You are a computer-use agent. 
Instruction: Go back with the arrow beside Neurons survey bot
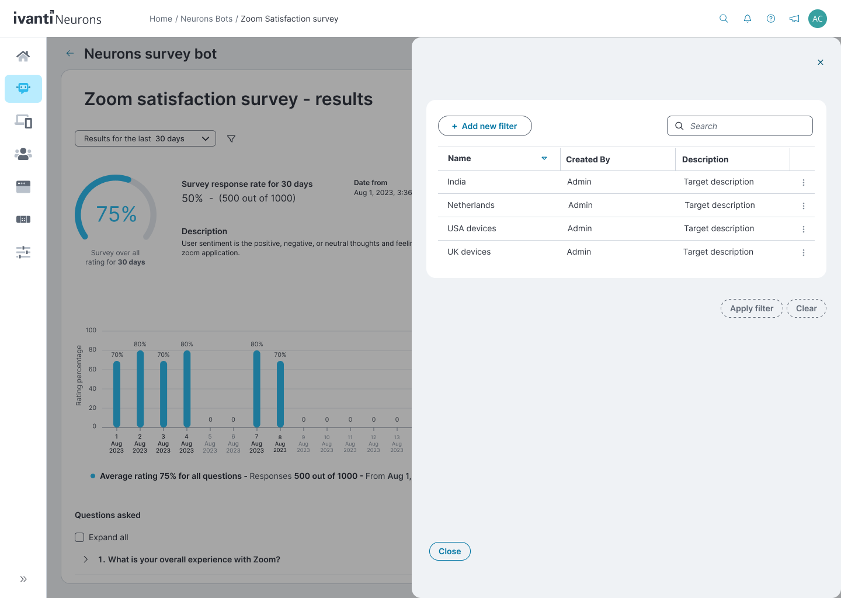coord(70,53)
